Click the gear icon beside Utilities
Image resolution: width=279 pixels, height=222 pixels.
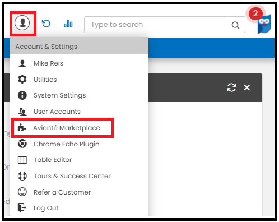[22, 79]
